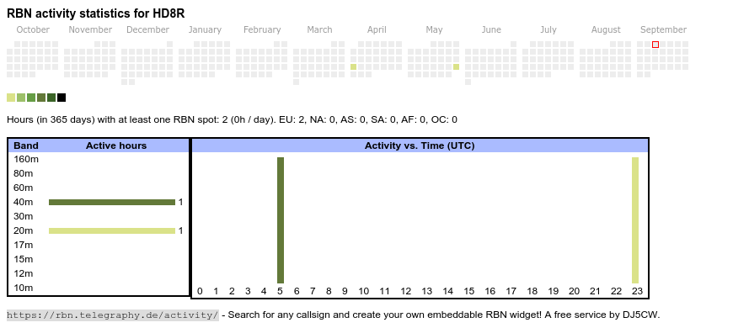733x328 pixels.
Task: Click hour 12 on the UTC axis
Action: coord(406,291)
